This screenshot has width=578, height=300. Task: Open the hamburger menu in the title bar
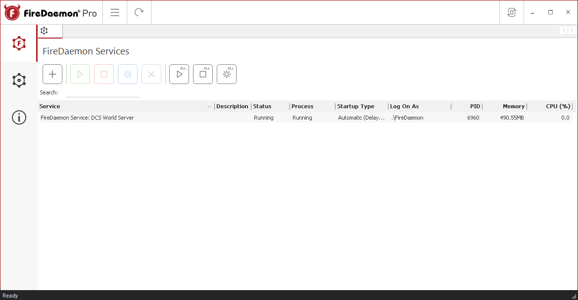pyautogui.click(x=115, y=12)
